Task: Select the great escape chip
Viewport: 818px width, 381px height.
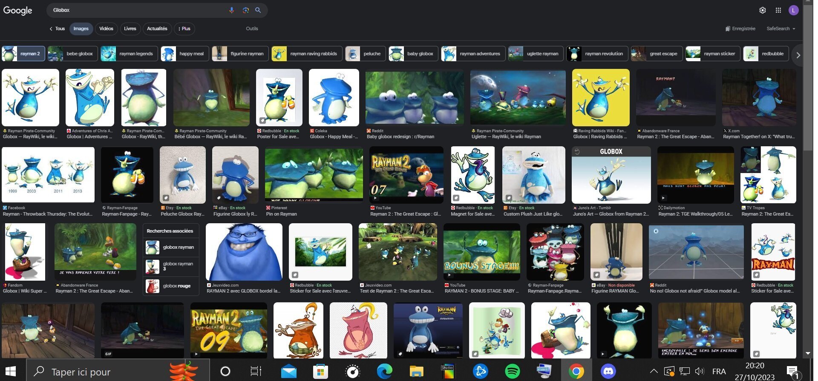Action: (657, 54)
